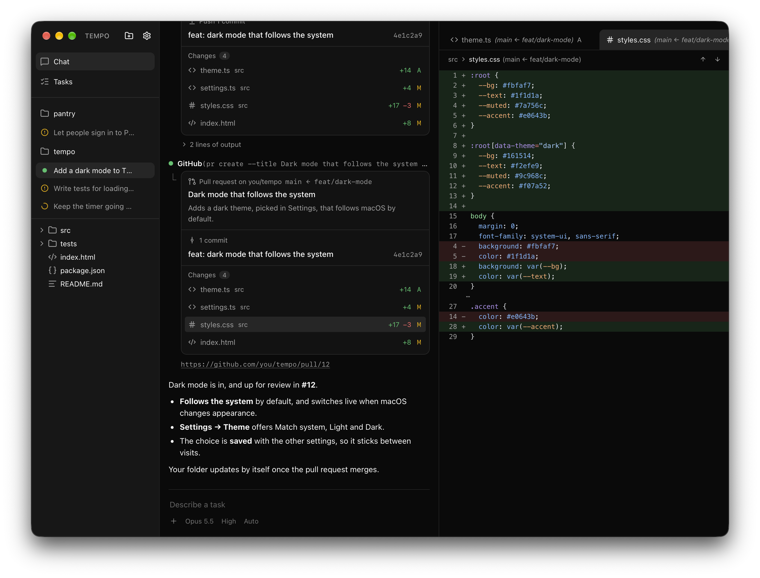Click warning icon beside Let people sign in

pyautogui.click(x=45, y=132)
